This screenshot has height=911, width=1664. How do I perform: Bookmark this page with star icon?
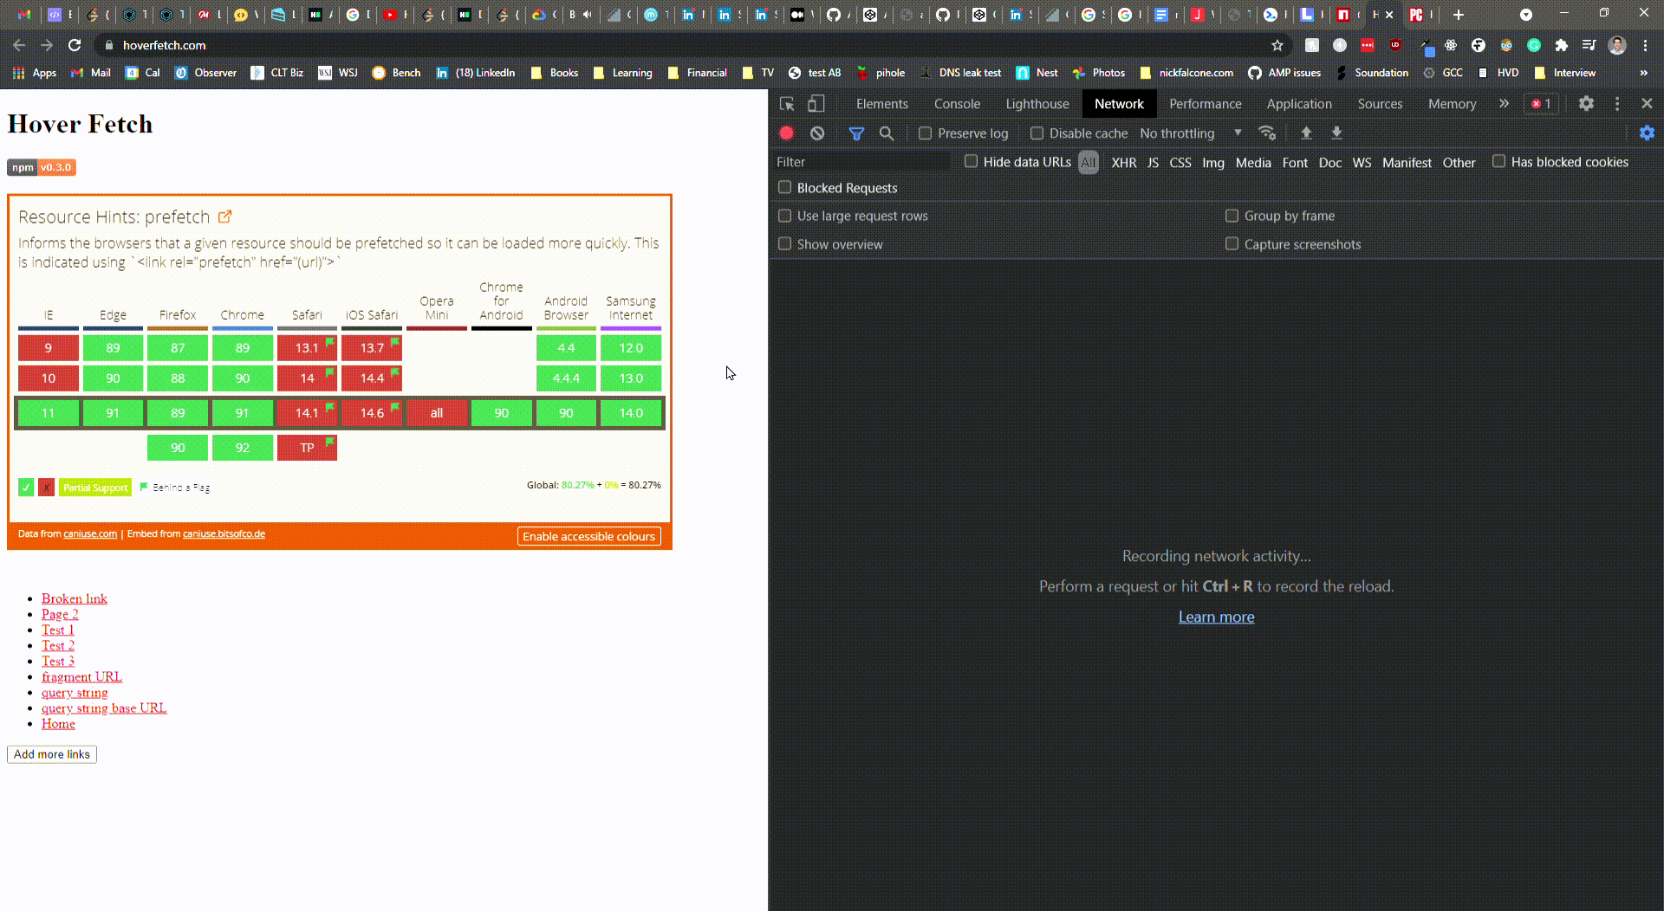pos(1277,45)
